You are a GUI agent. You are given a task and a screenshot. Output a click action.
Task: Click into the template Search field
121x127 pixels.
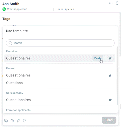click(x=60, y=43)
